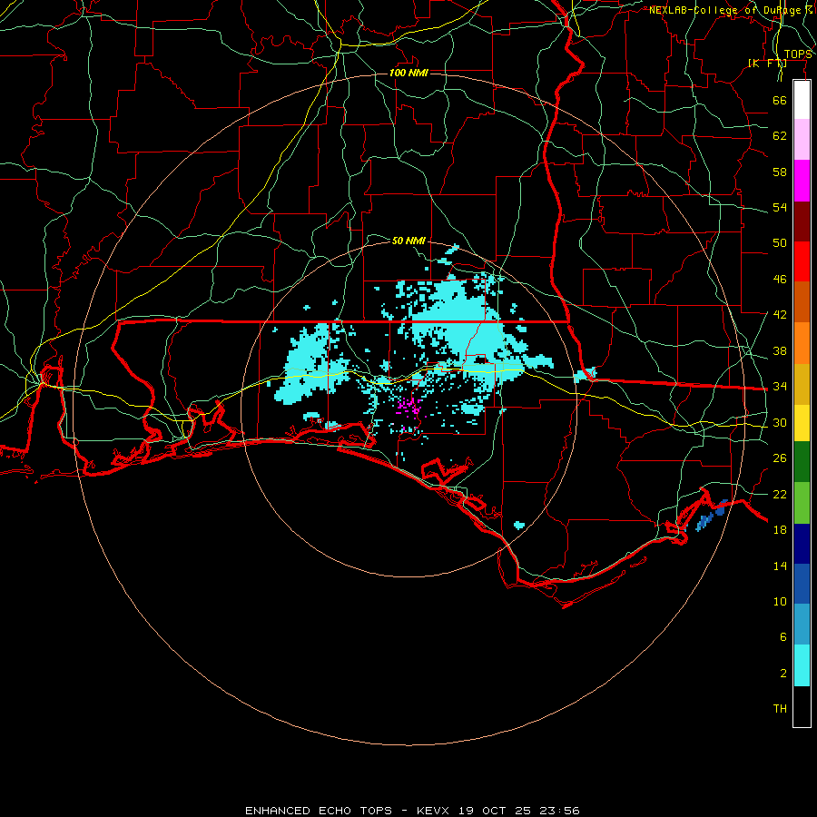Screen dimensions: 817x817
Task: Click the black TH threshold swatch
Action: point(802,706)
